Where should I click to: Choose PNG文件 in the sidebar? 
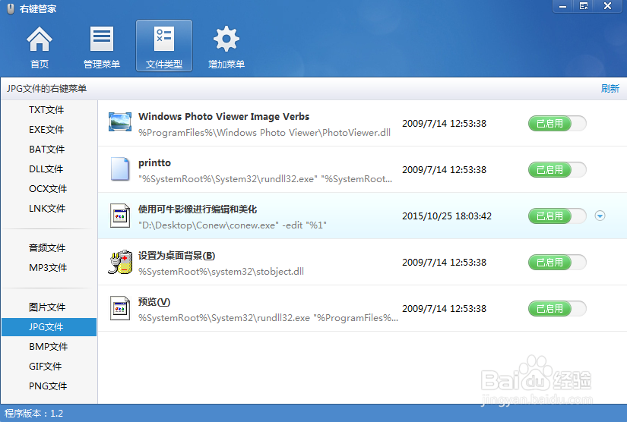pos(48,386)
